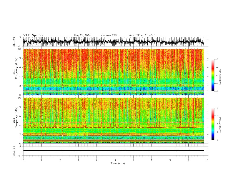This screenshot has width=233, height=180.
Task: Click the "8" kHz tick on ch.2 frequency axis
Action: pyautogui.click(x=20, y=107)
